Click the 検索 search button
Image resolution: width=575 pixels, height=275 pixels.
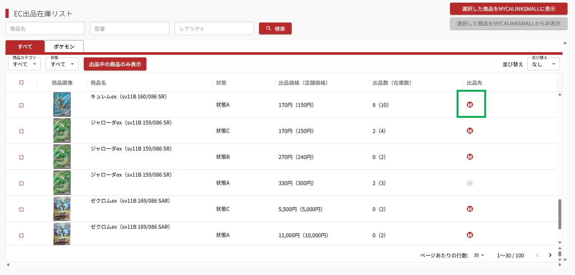pyautogui.click(x=275, y=28)
